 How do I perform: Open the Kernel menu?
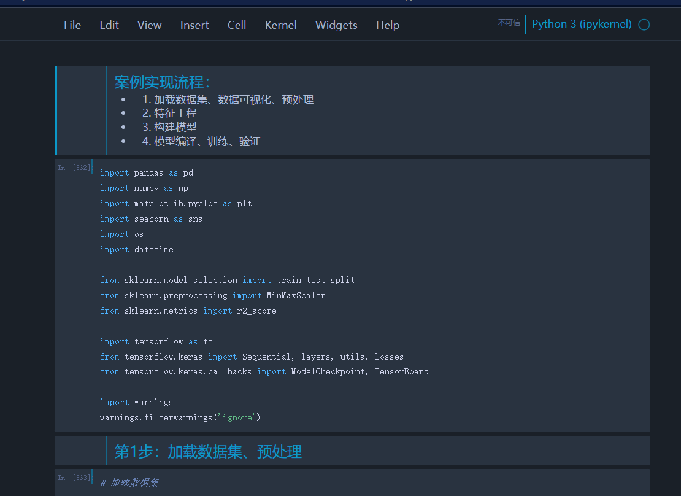tap(280, 25)
